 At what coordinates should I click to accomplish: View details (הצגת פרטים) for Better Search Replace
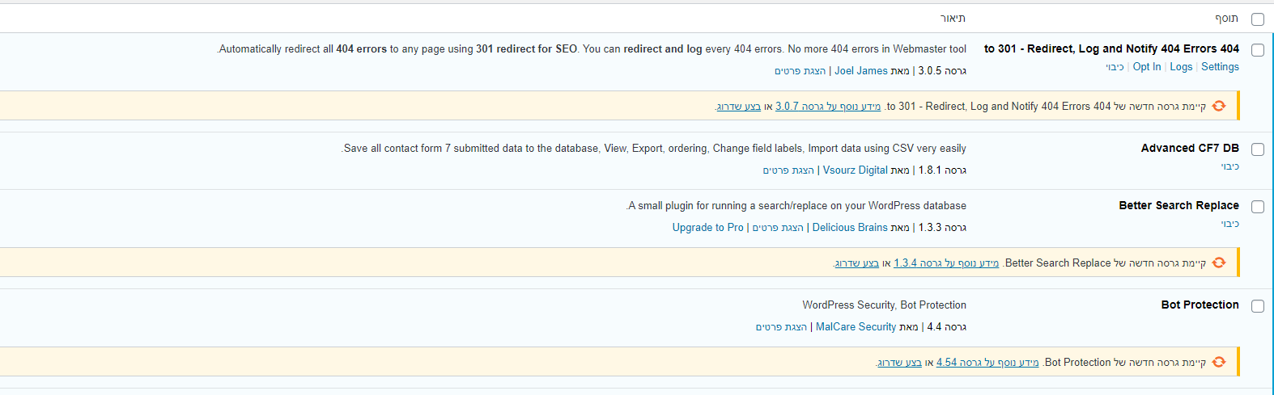(x=778, y=228)
